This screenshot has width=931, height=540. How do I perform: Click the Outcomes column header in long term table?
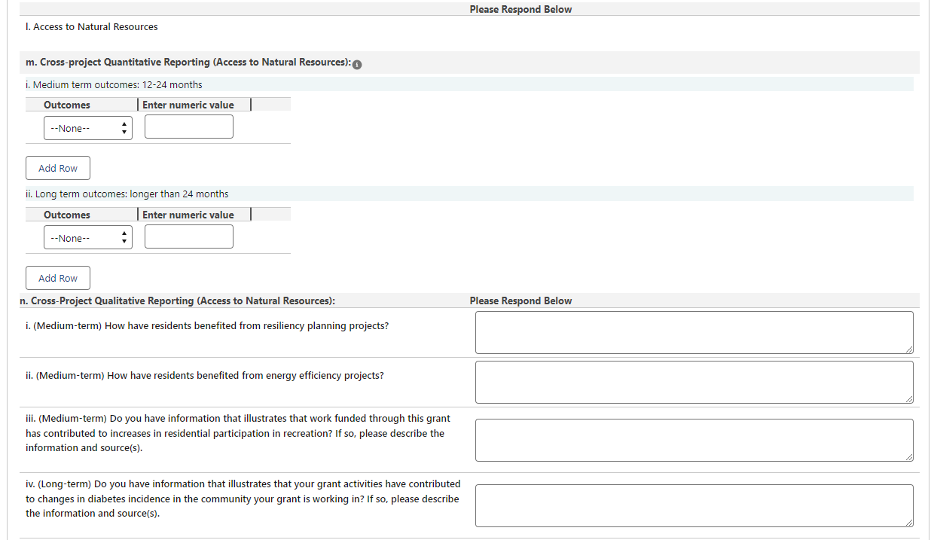pos(67,215)
